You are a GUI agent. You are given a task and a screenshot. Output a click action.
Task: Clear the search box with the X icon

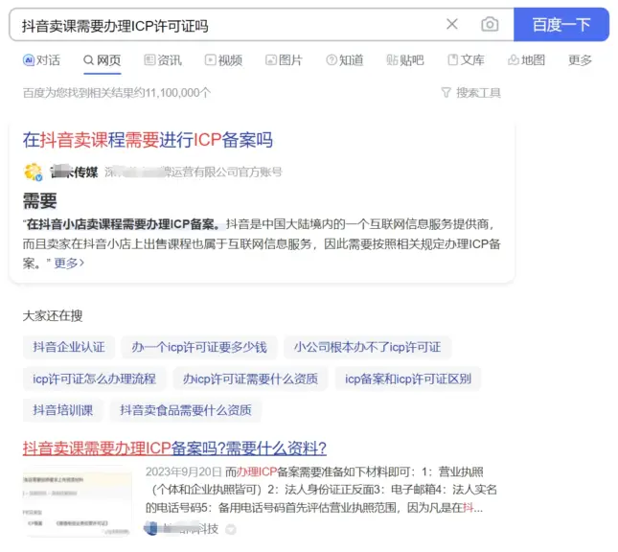coord(452,25)
